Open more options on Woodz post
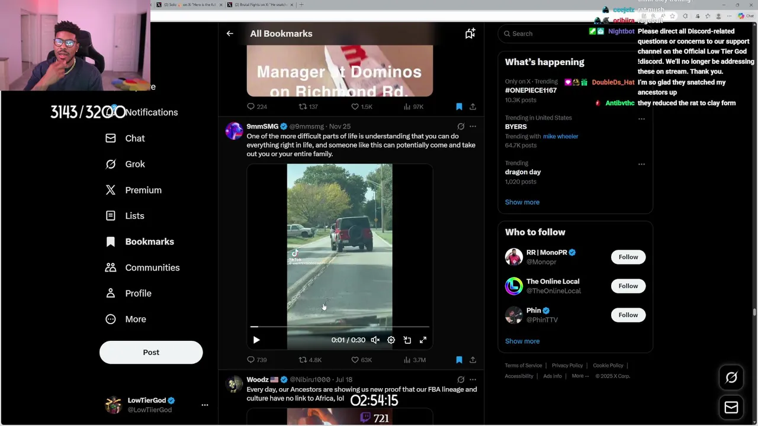This screenshot has width=758, height=426. point(473,379)
